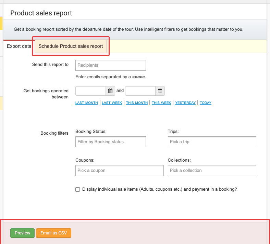Click the Email as CSV button
Screen dimensions: 270x244
pyautogui.click(x=53, y=233)
